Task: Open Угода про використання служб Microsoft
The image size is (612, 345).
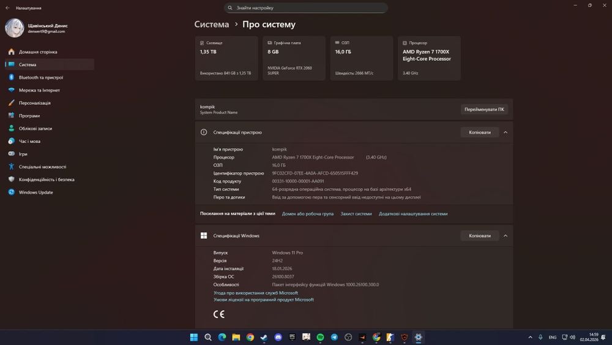Action: click(256, 293)
